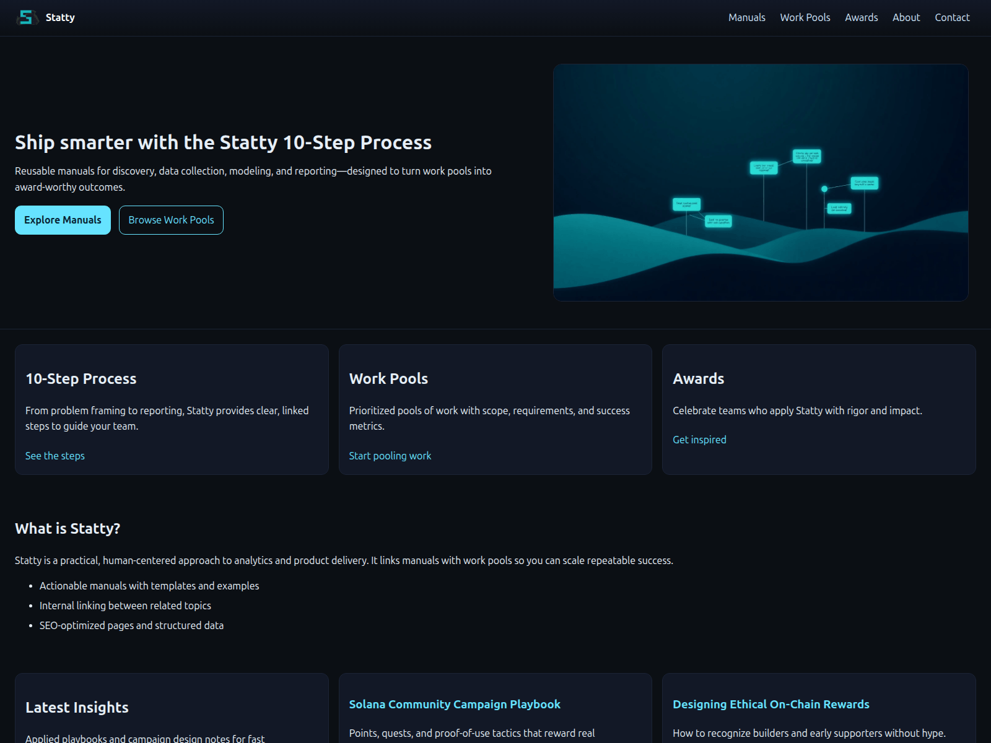
Task: Follow the See the steps link
Action: [55, 456]
